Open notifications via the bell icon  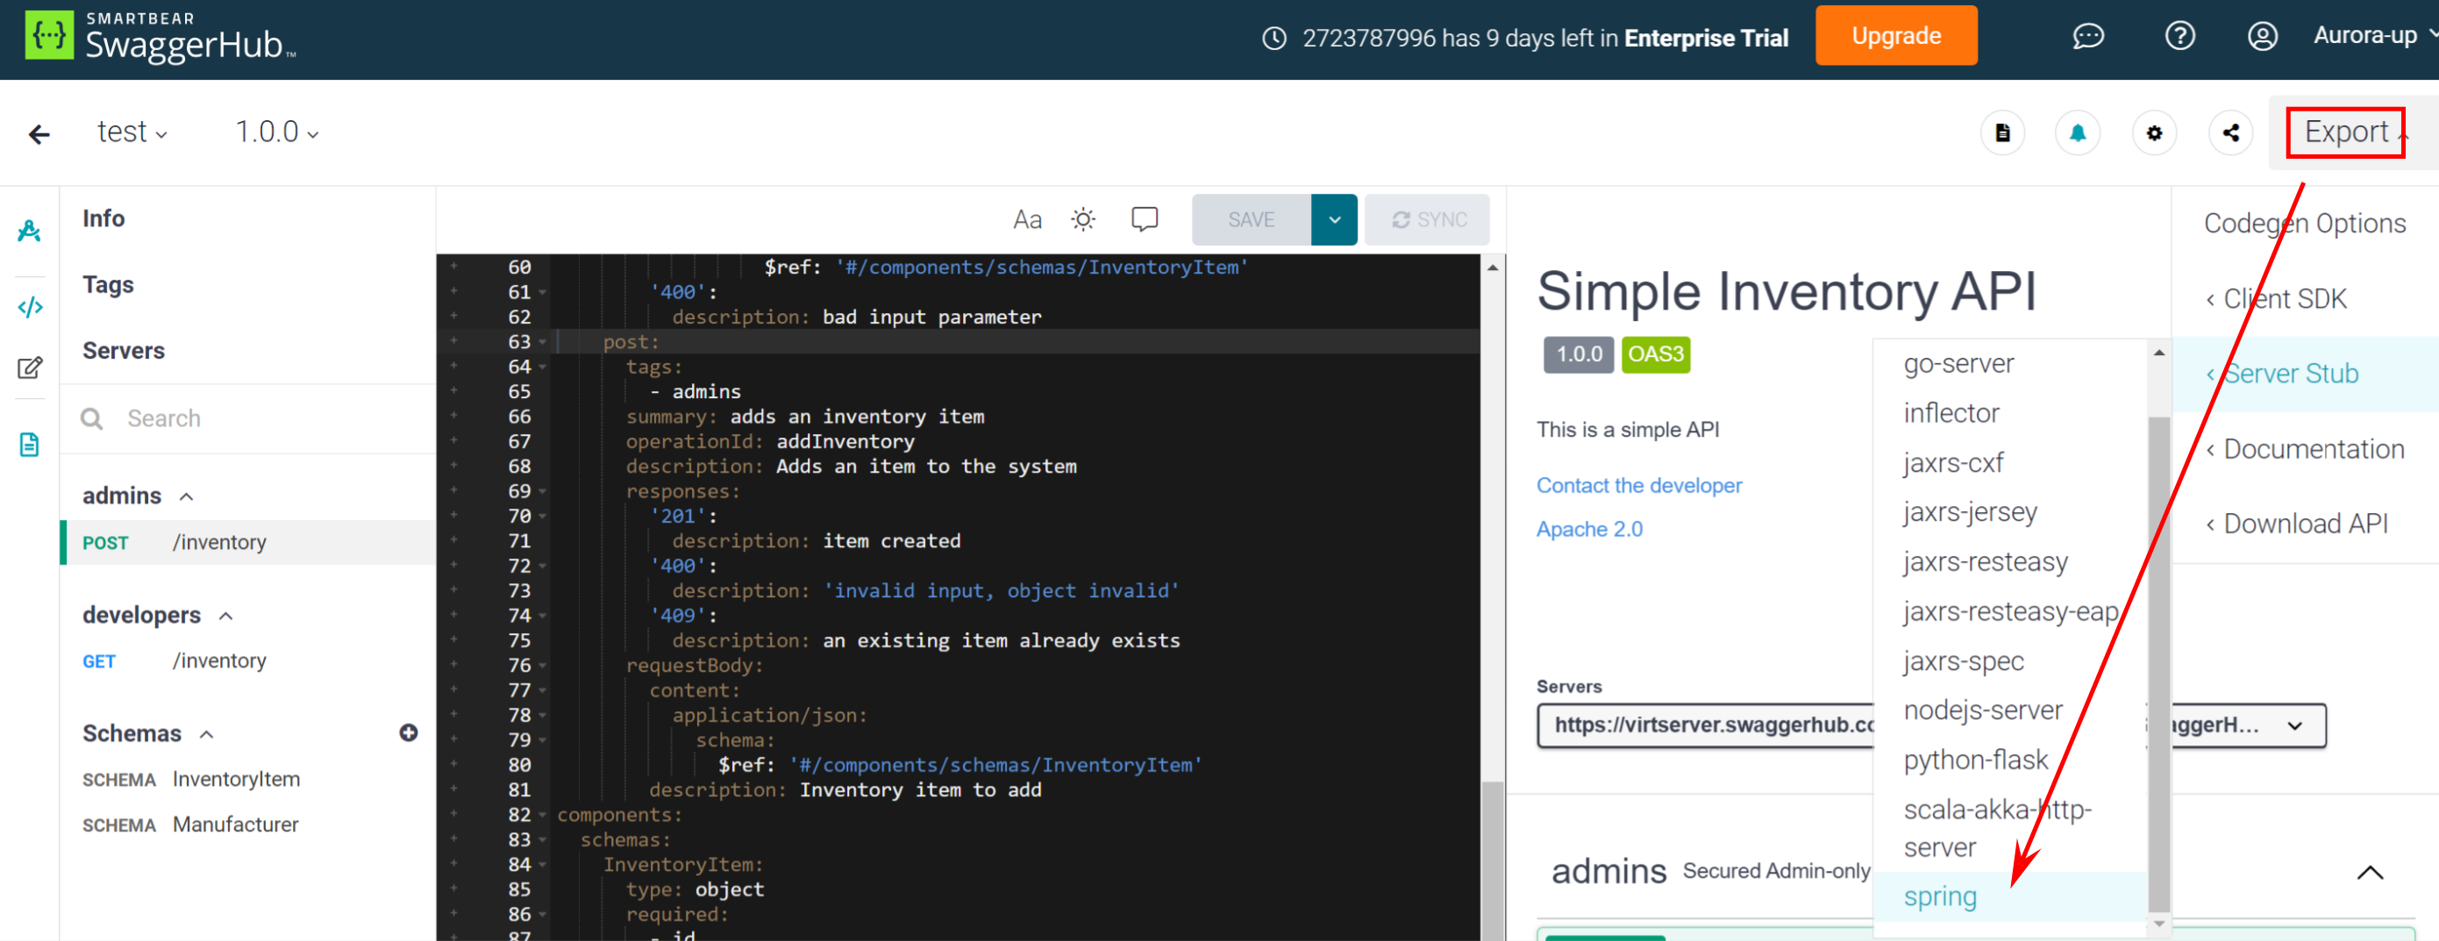(2078, 132)
